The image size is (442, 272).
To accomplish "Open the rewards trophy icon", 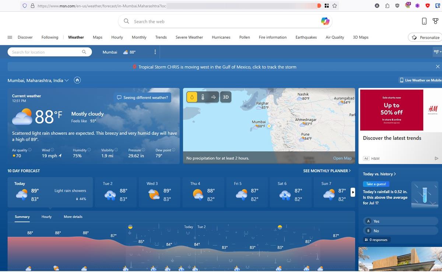I will pyautogui.click(x=435, y=21).
